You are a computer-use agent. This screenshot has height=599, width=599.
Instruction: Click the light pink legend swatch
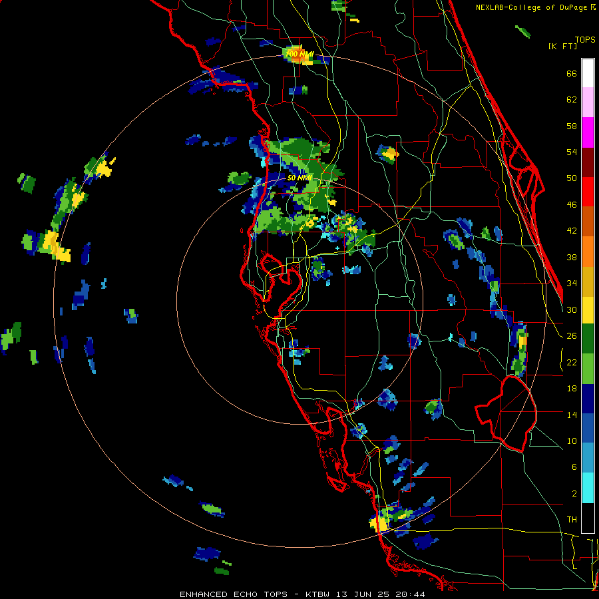[x=588, y=102]
